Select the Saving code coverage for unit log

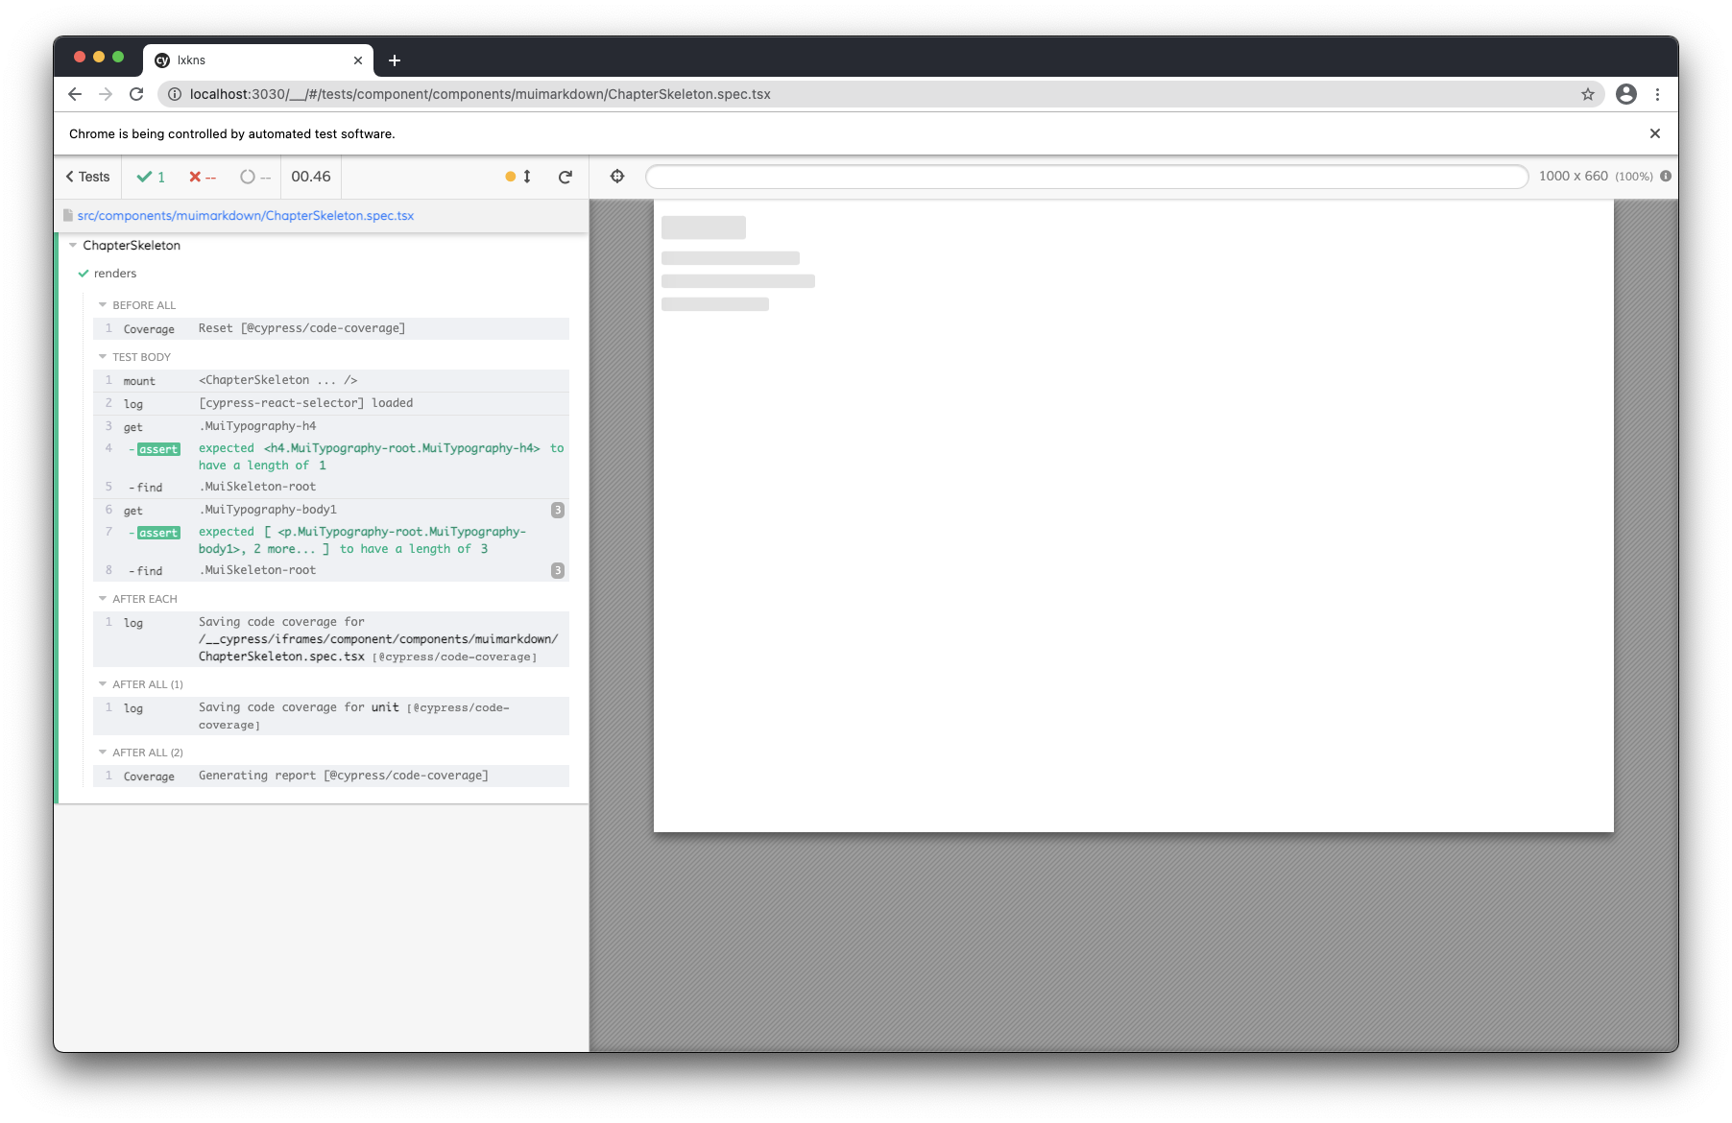click(331, 716)
